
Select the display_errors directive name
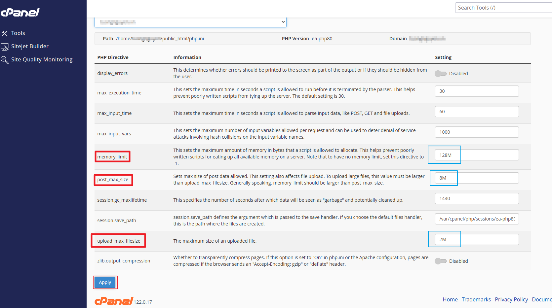(x=112, y=73)
